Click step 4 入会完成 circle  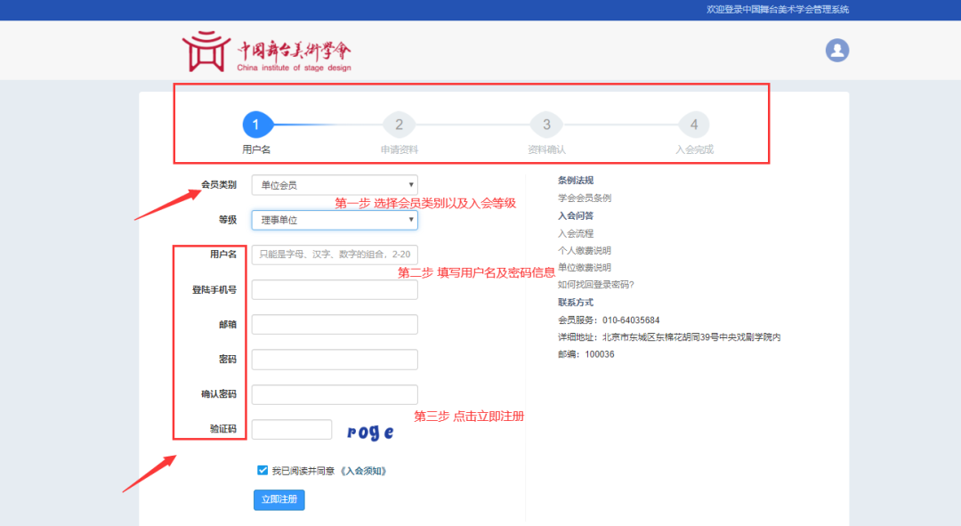click(694, 125)
